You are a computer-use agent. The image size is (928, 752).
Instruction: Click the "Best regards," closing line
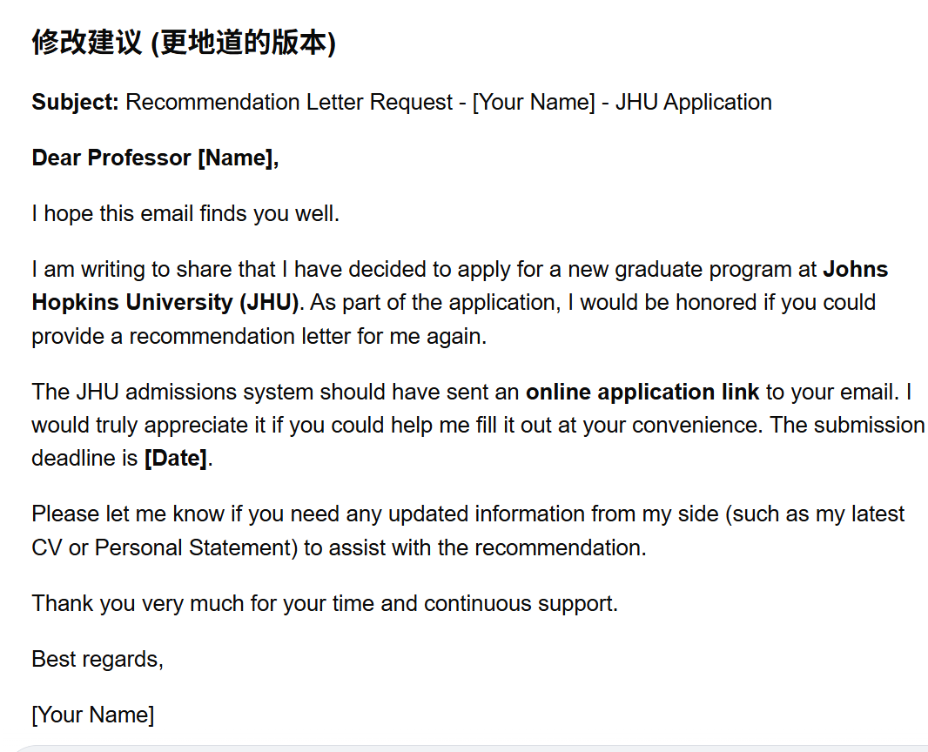(x=98, y=659)
